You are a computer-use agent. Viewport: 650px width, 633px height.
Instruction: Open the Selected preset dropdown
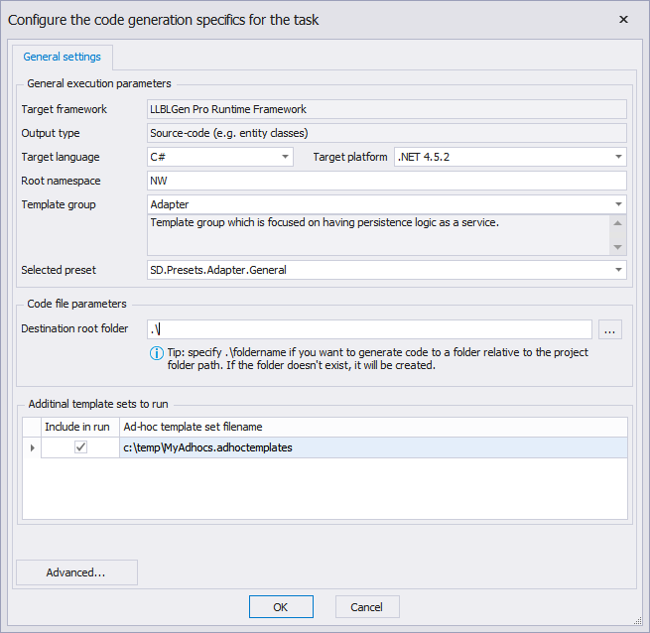[x=618, y=270]
